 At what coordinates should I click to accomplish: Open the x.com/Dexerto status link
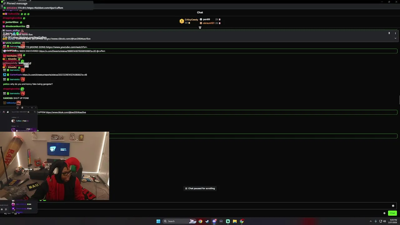click(67, 51)
